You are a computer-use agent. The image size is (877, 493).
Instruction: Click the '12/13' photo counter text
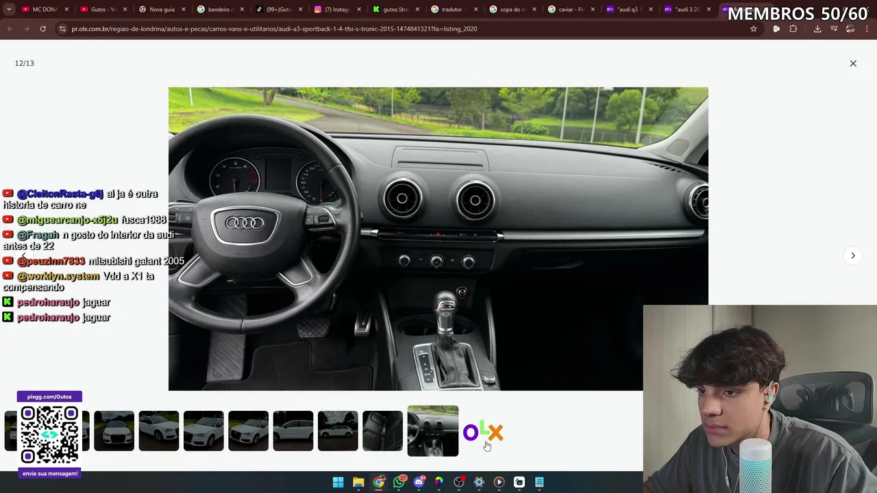pos(24,63)
